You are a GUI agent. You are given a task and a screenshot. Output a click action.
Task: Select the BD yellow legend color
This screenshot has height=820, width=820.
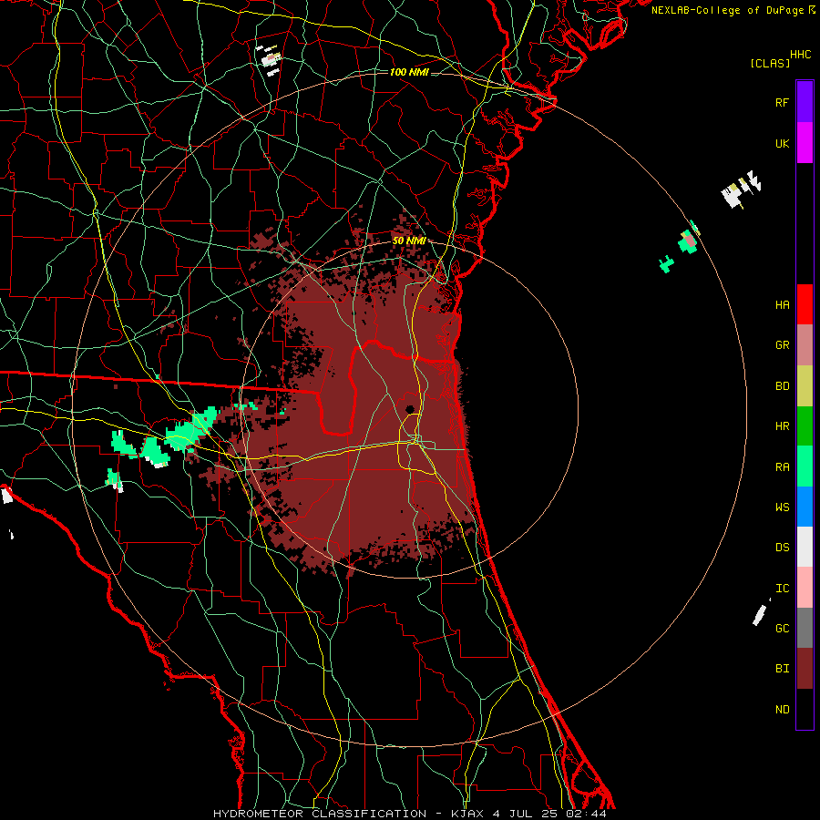point(805,386)
